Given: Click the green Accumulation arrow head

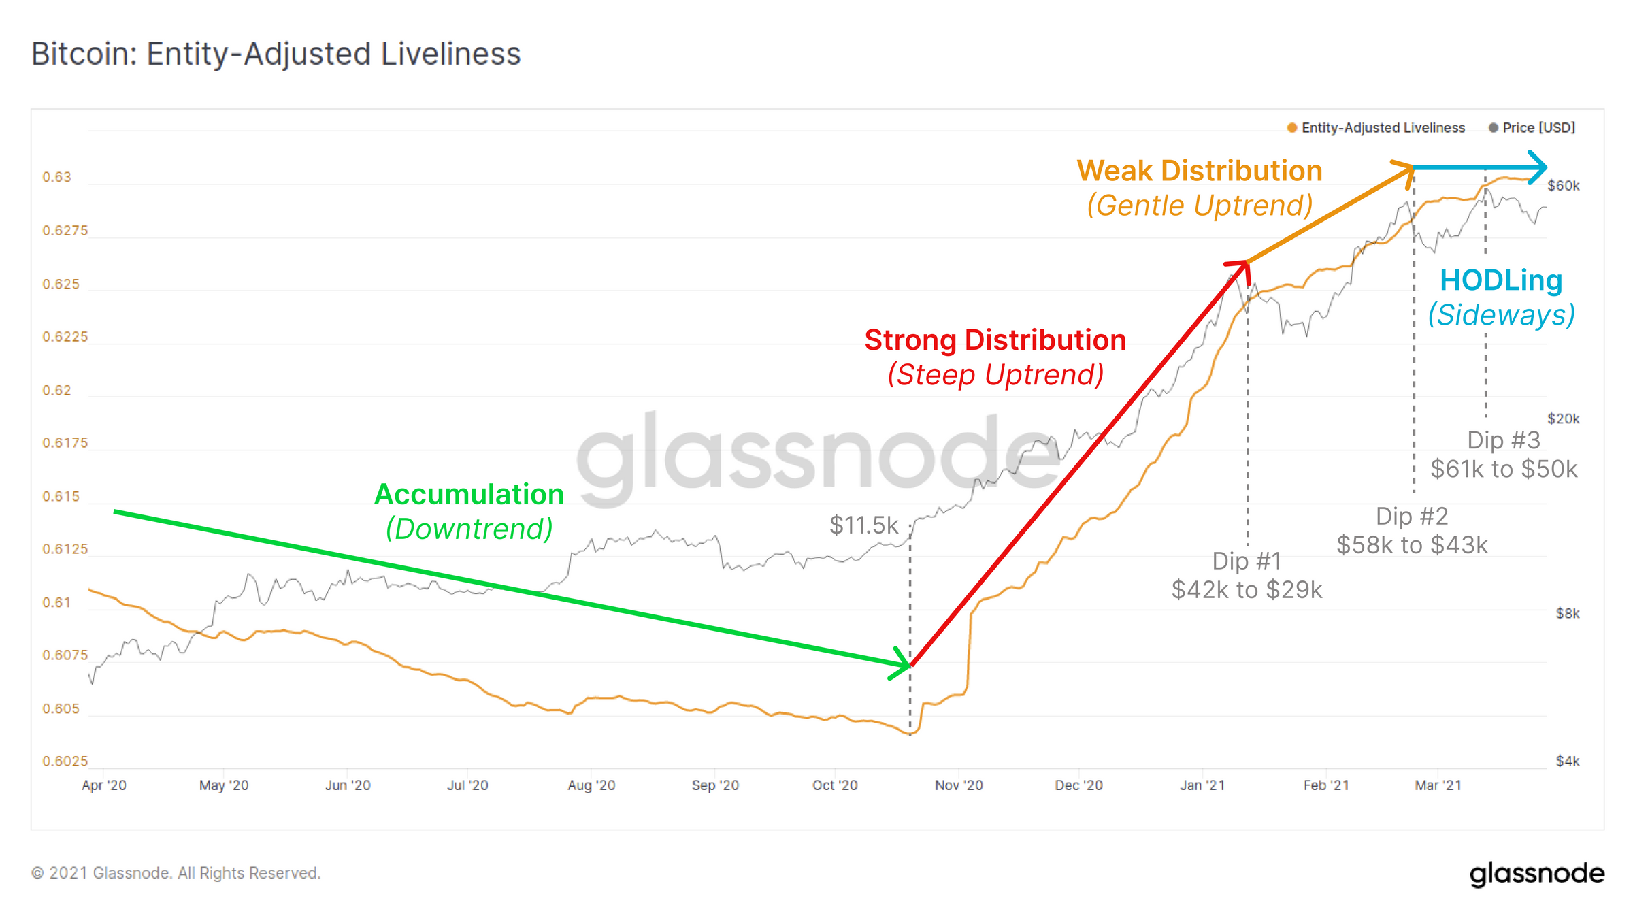Looking at the screenshot, I should tap(901, 663).
